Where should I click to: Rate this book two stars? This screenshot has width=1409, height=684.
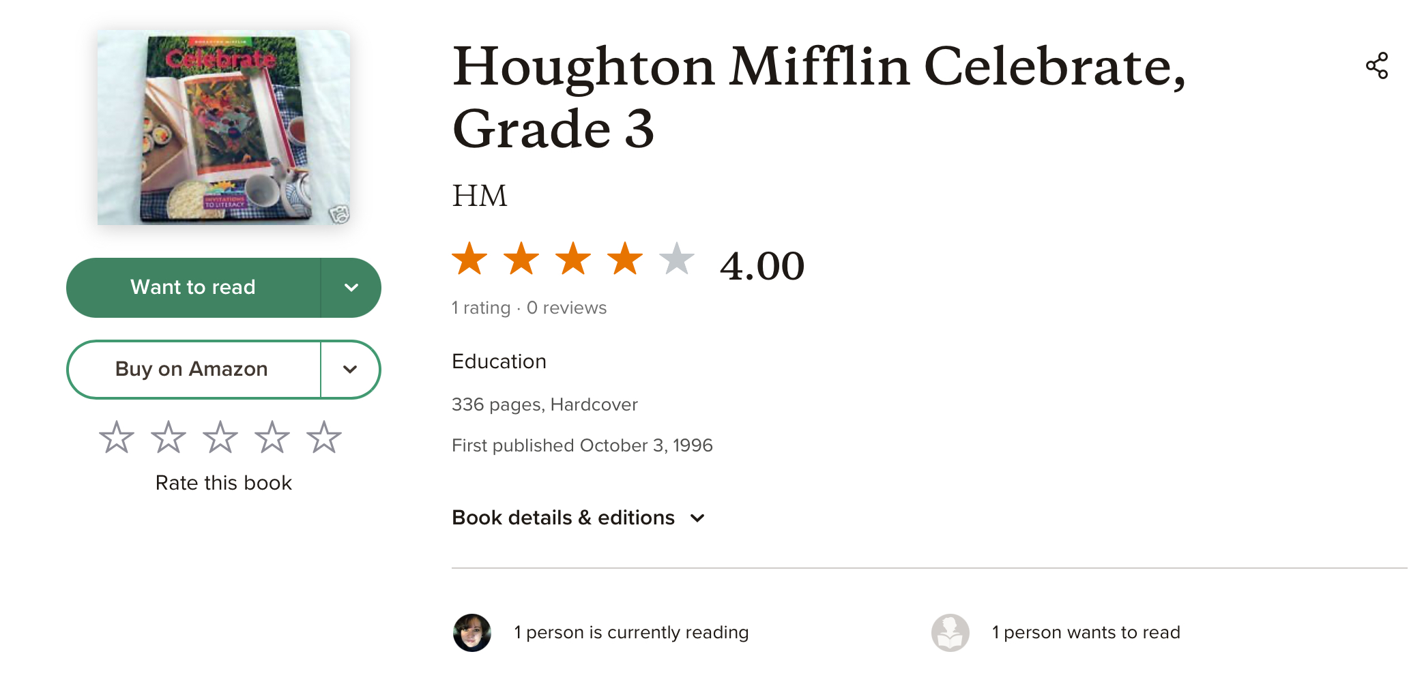[x=169, y=437]
